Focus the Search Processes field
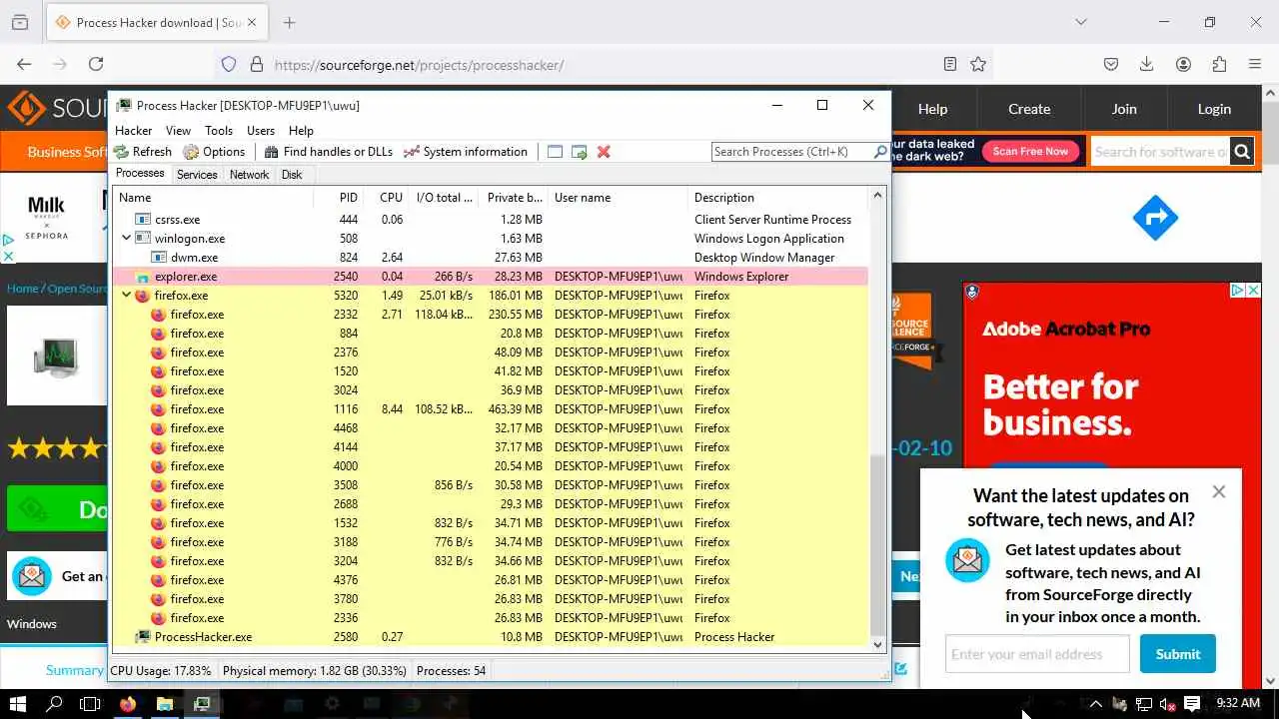The width and height of the screenshot is (1279, 719). click(x=791, y=152)
